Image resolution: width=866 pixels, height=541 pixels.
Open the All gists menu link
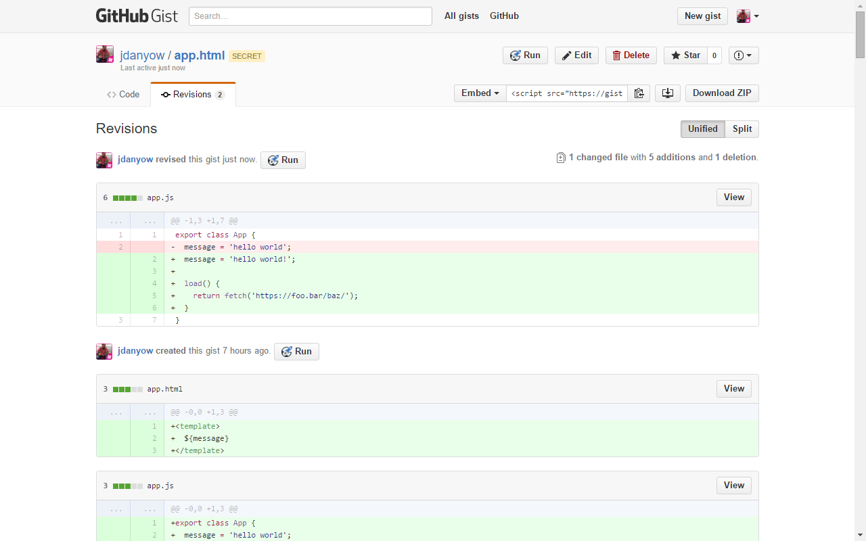pos(461,16)
